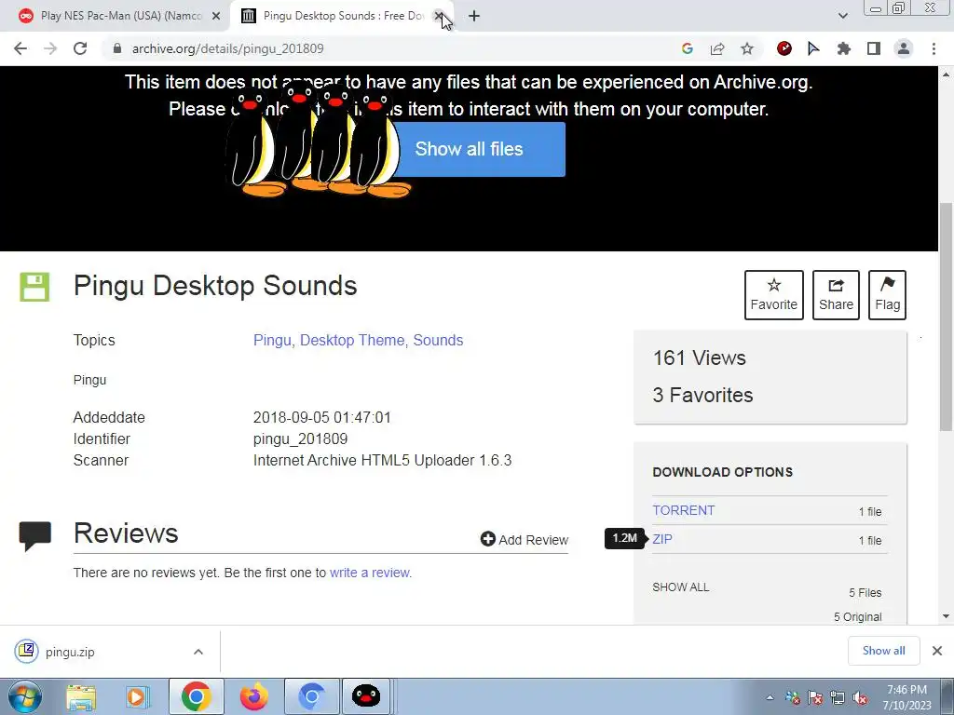954x715 pixels.
Task: Open the Chrome profile avatar menu
Action: click(904, 48)
